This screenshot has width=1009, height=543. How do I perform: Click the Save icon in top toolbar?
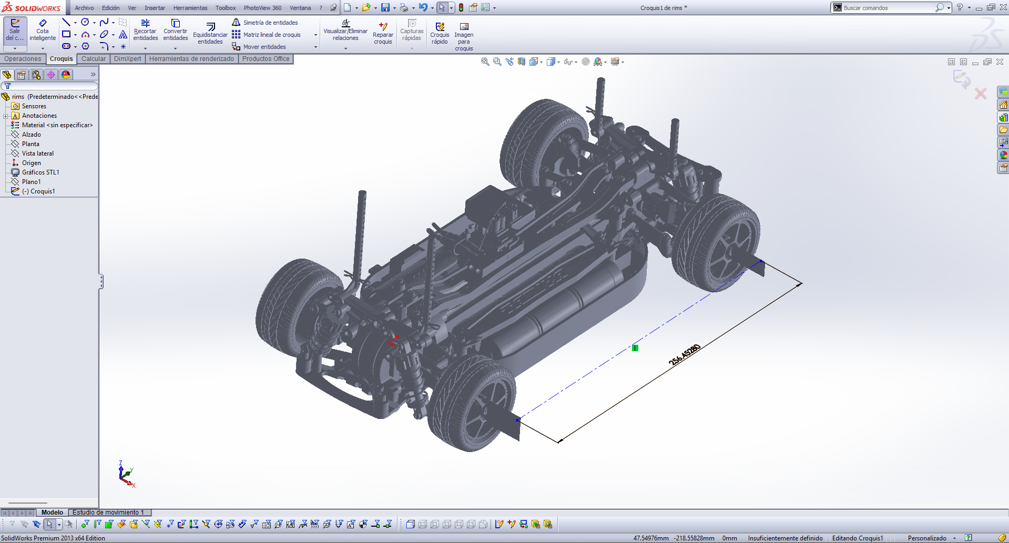pyautogui.click(x=385, y=7)
